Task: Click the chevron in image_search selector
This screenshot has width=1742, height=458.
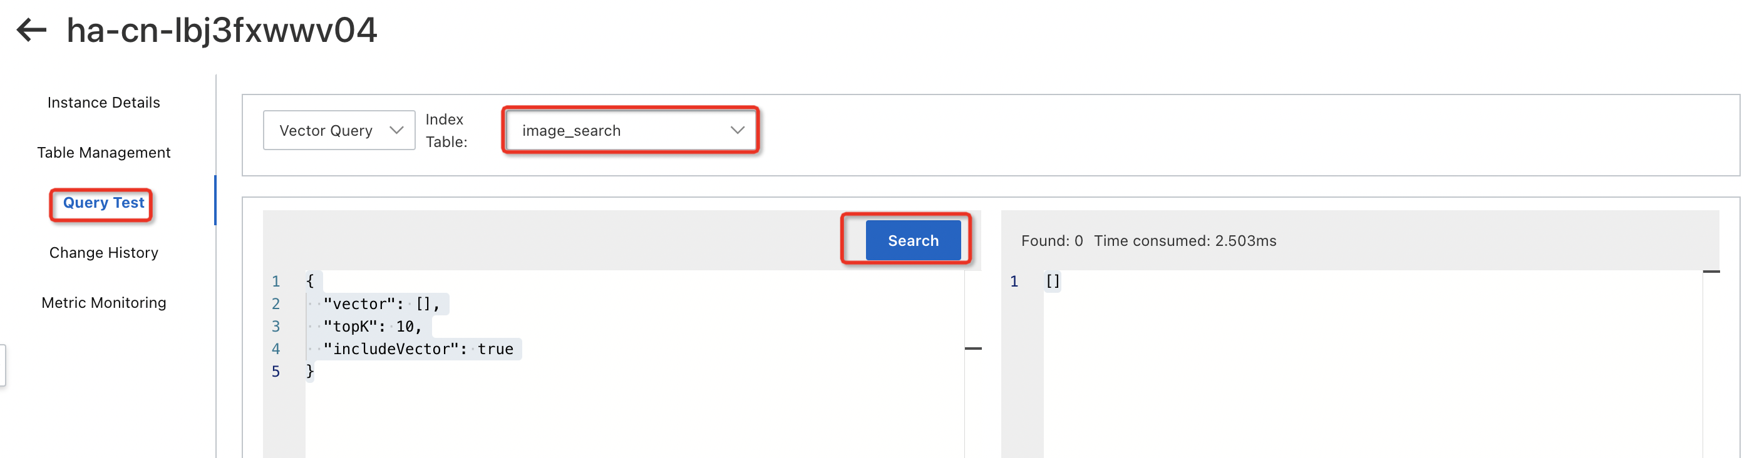Action: point(737,130)
